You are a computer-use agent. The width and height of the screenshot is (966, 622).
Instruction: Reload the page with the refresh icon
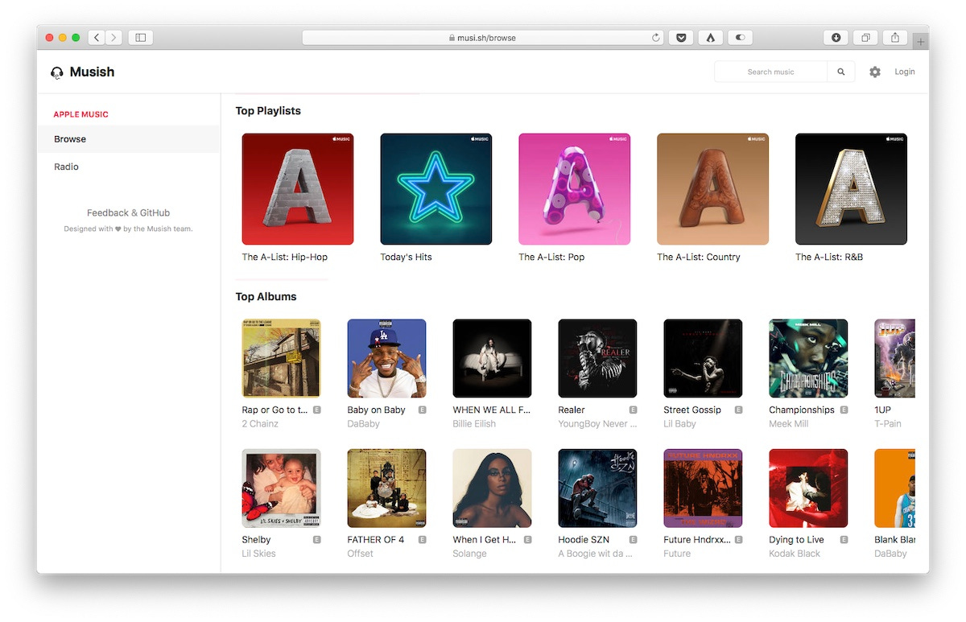pyautogui.click(x=656, y=37)
